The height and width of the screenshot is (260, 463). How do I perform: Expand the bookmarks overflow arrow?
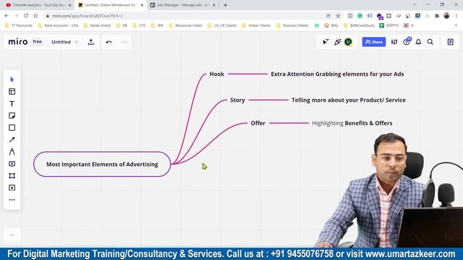456,25
